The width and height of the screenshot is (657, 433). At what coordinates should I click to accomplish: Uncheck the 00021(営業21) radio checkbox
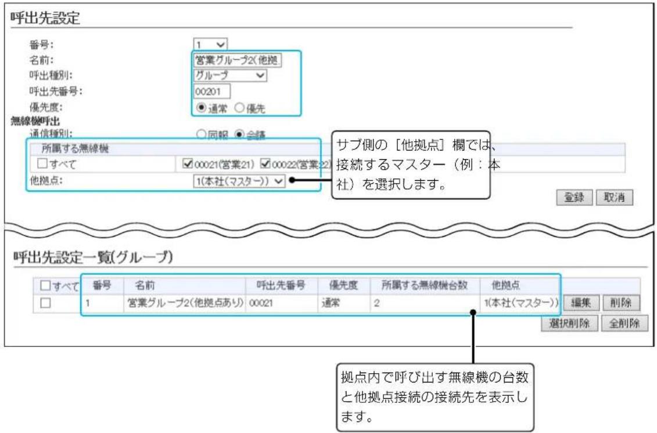188,163
